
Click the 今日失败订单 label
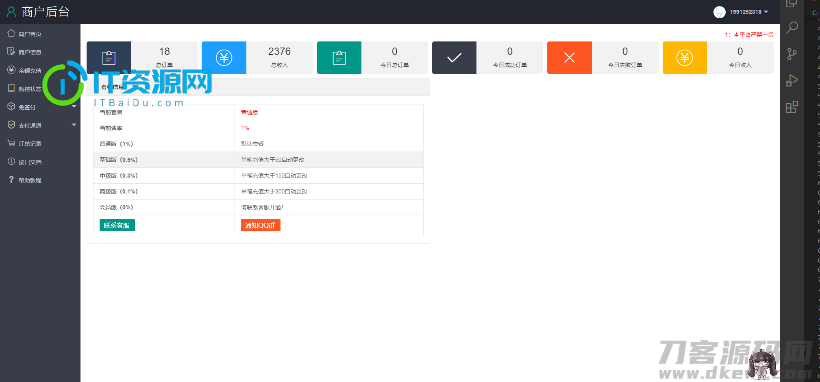tap(625, 65)
